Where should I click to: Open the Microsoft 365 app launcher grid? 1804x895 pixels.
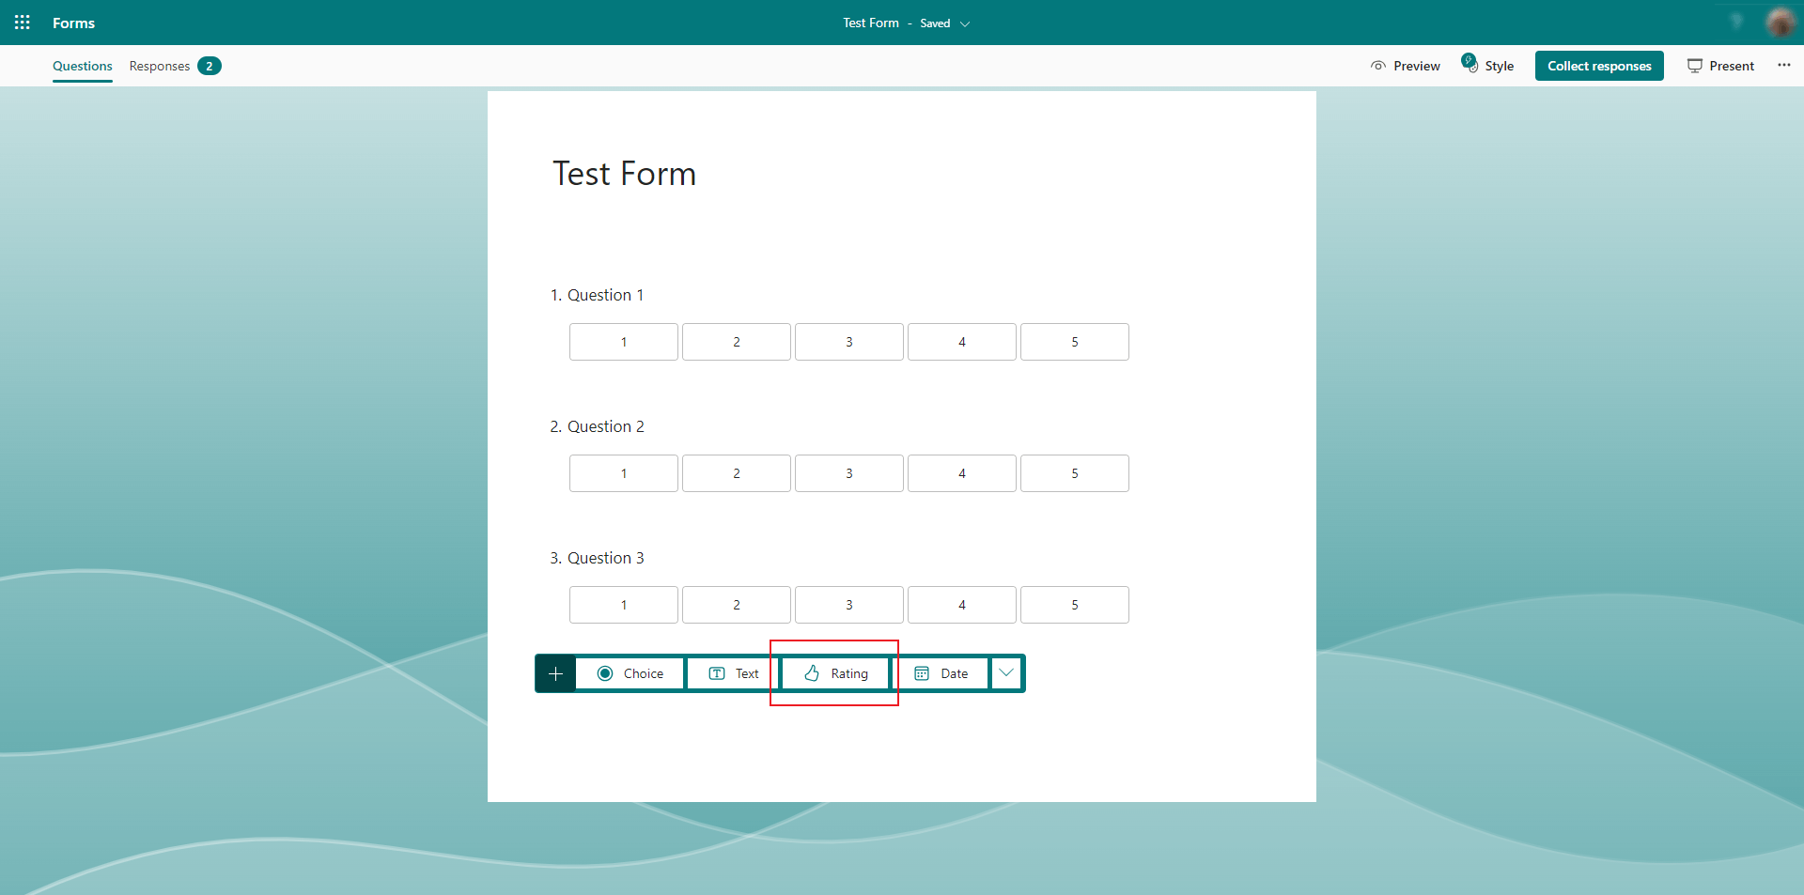point(22,23)
